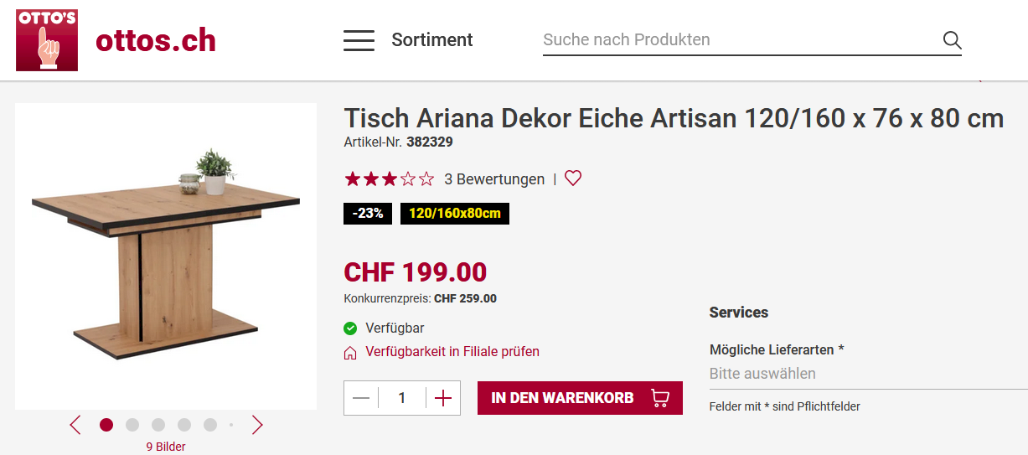The image size is (1028, 455).
Task: Click the plus quantity icon
Action: (443, 398)
